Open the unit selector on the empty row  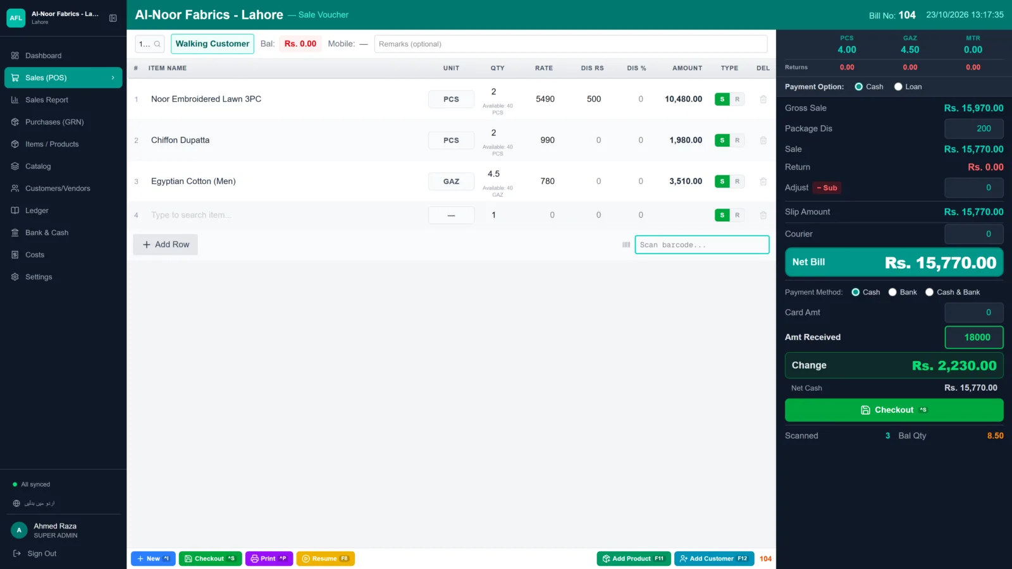[451, 216]
